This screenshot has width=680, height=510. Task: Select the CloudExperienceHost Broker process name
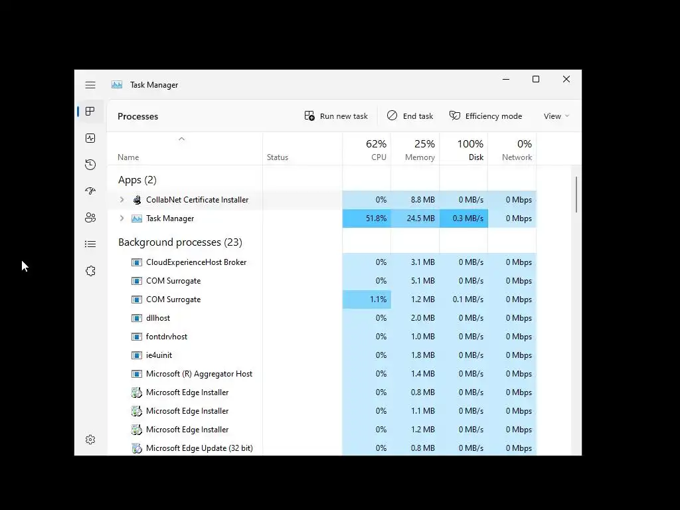[x=197, y=262]
